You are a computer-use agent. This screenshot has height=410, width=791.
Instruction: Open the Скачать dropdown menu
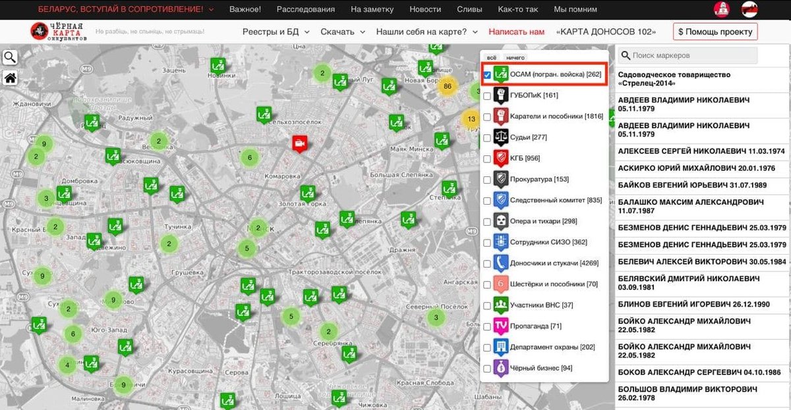pos(343,32)
